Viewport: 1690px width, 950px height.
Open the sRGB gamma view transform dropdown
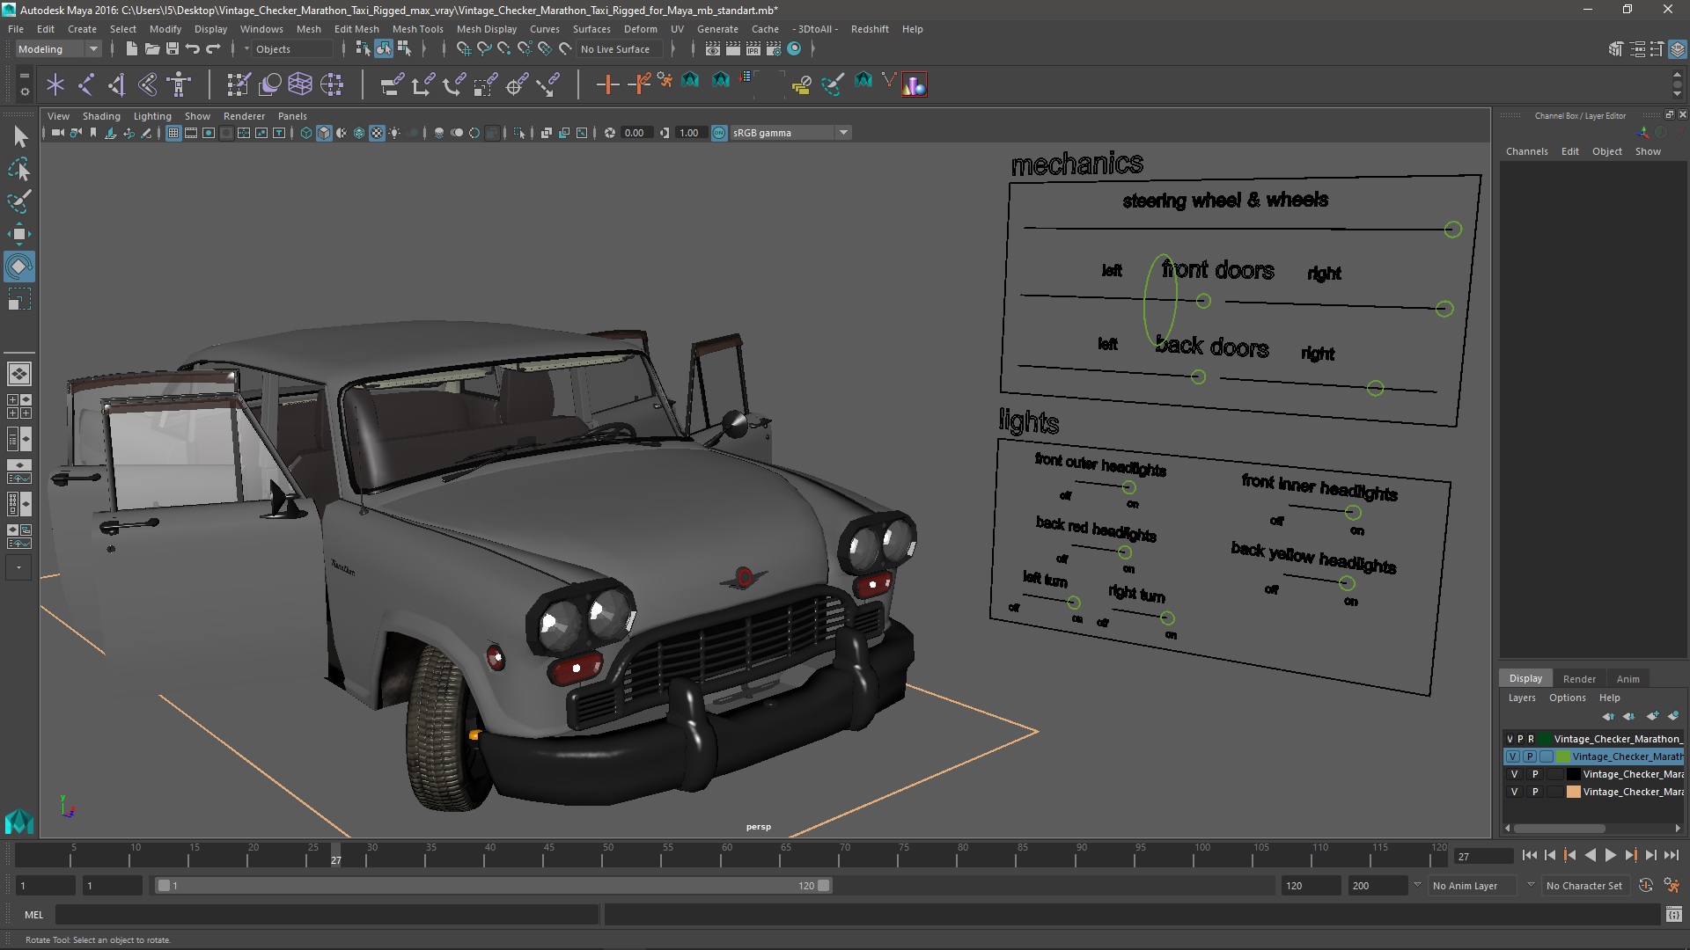click(790, 133)
